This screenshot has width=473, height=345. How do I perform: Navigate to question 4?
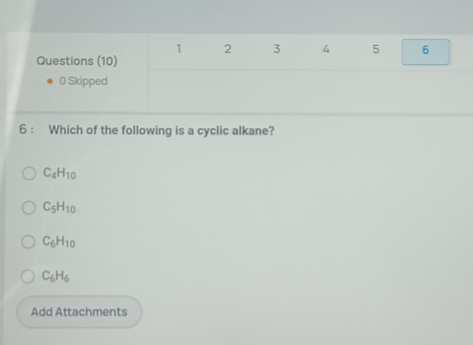(x=326, y=50)
